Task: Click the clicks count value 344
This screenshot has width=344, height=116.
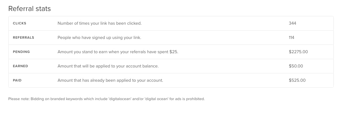Action: (x=292, y=23)
